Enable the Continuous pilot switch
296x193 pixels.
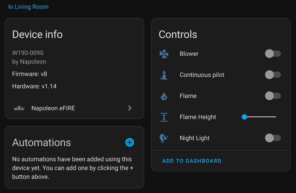point(273,75)
